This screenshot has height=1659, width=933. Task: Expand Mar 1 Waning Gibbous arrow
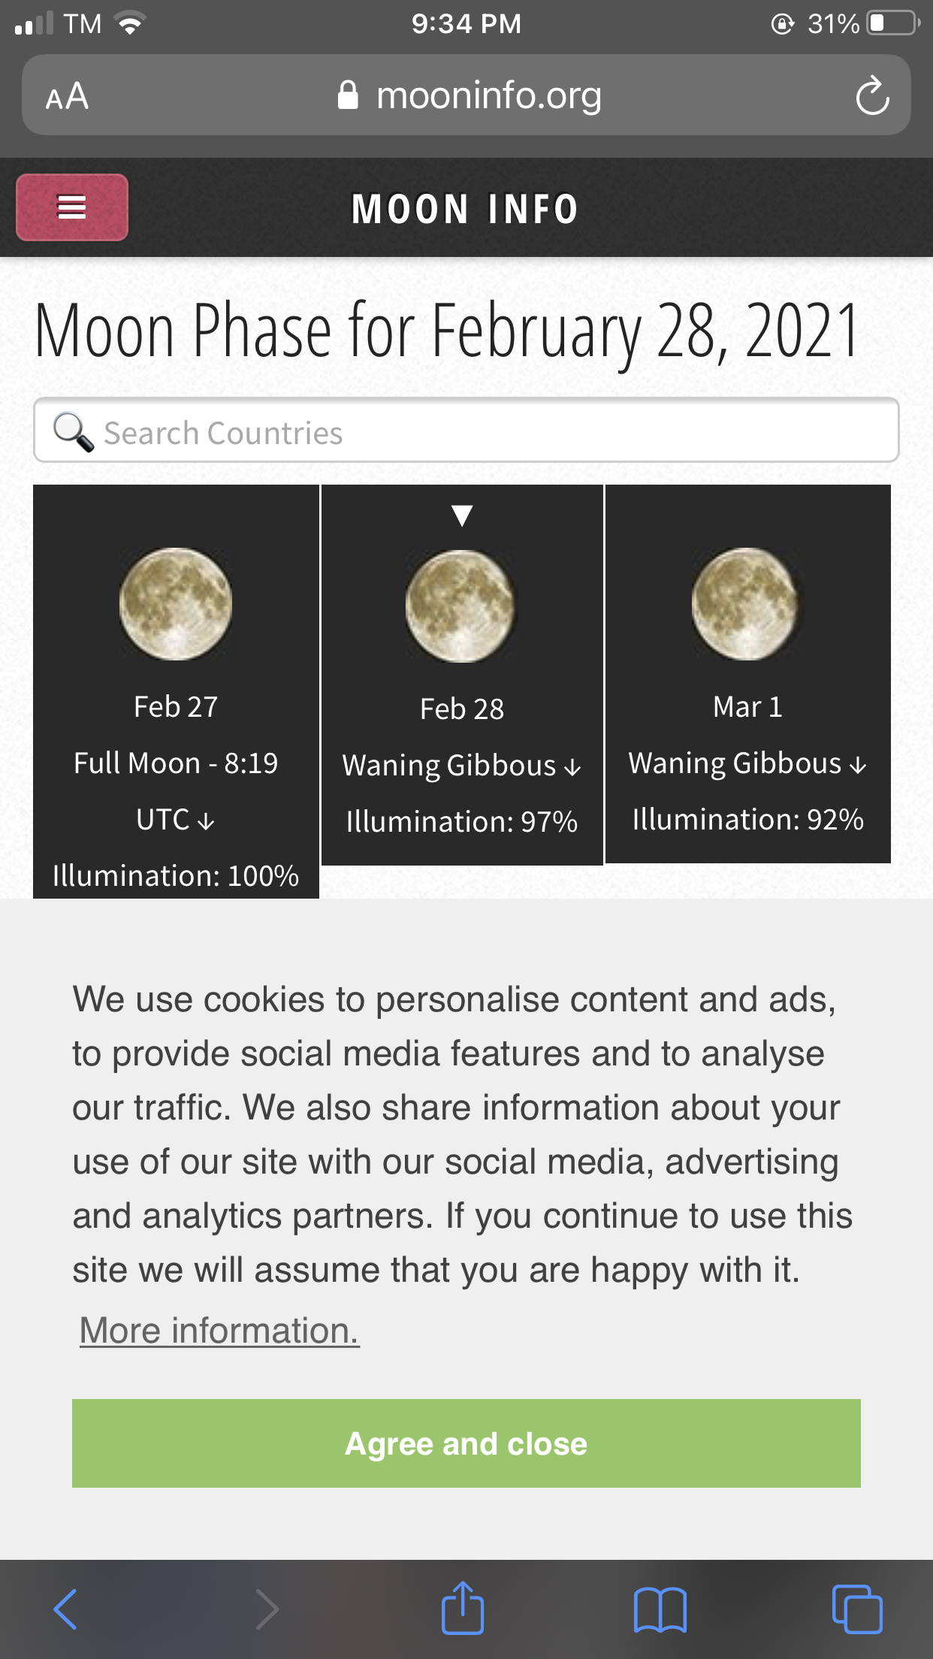(858, 765)
